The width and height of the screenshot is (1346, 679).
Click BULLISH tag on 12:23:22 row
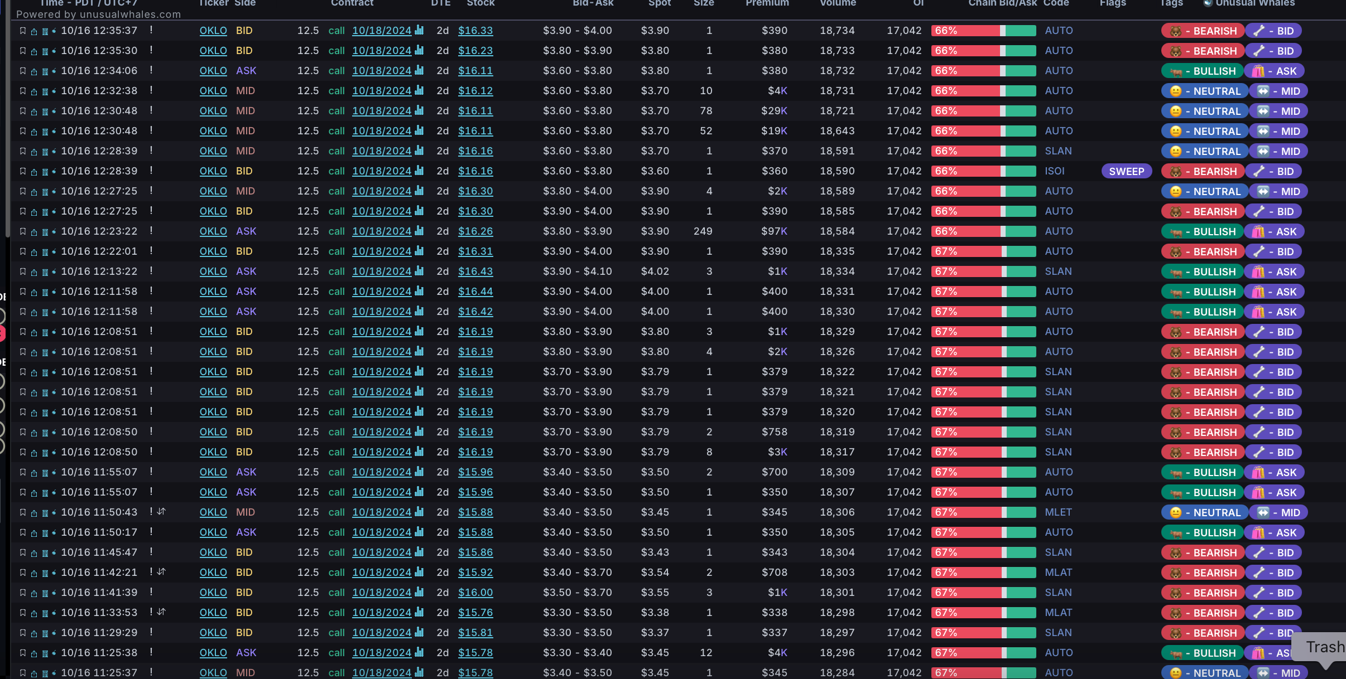coord(1203,232)
